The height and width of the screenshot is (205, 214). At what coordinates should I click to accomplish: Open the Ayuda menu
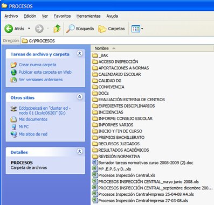click(112, 16)
